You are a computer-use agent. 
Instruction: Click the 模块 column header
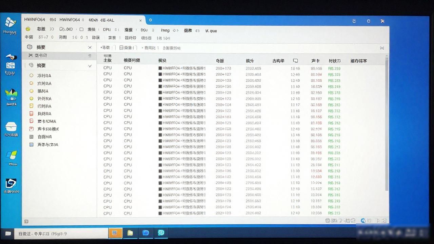pos(162,61)
